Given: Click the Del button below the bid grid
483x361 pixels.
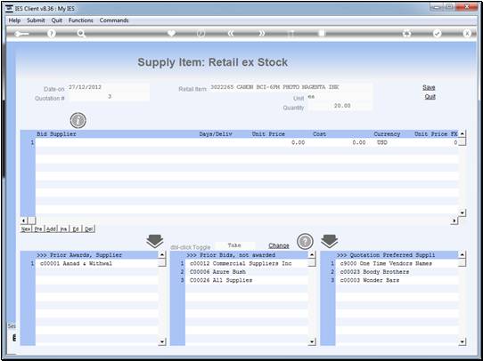Looking at the screenshot, I should (x=89, y=229).
